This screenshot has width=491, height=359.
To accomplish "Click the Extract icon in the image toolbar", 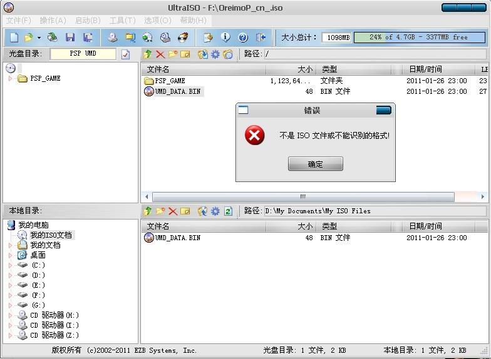I will [203, 54].
